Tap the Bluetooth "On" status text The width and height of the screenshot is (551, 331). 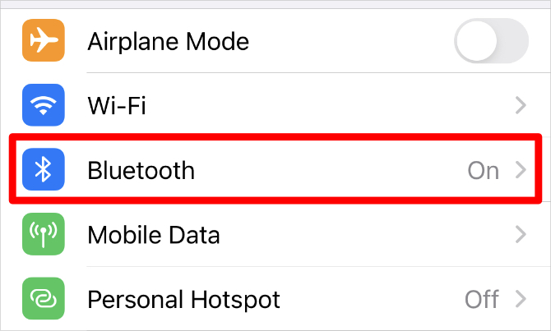[484, 171]
